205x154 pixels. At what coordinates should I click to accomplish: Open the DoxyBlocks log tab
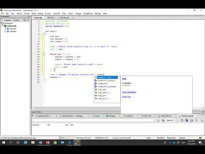129,116
